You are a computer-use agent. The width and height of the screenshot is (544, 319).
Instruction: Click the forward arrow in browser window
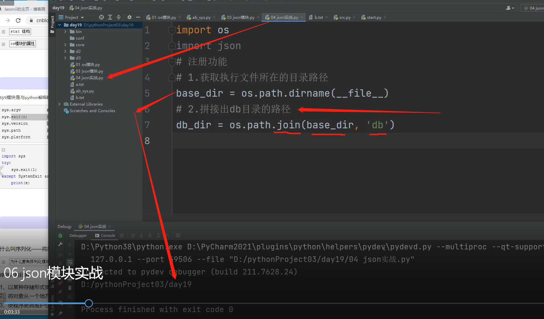tap(8, 20)
